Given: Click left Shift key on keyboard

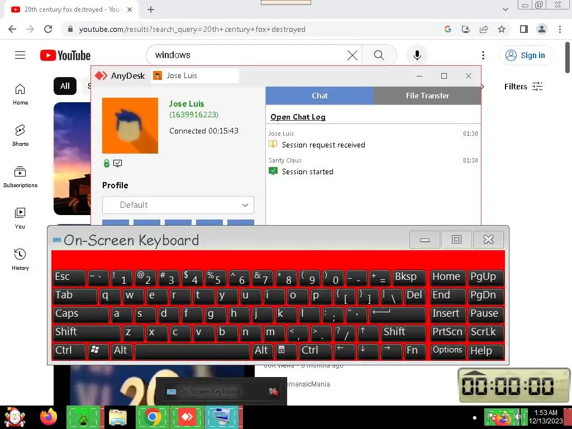Looking at the screenshot, I should (87, 332).
